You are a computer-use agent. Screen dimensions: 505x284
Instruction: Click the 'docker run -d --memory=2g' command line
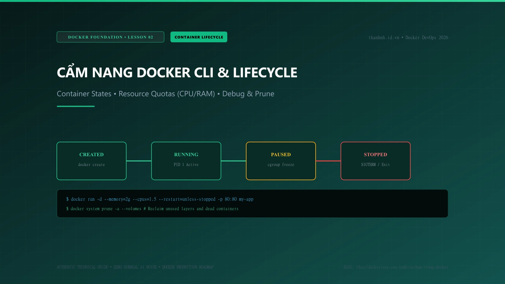click(x=160, y=199)
